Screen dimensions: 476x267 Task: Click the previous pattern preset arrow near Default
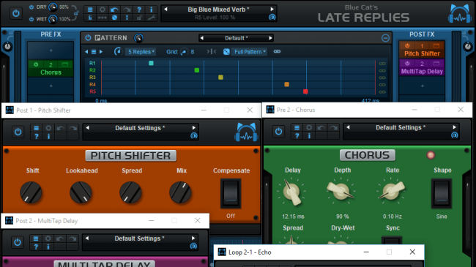point(201,38)
